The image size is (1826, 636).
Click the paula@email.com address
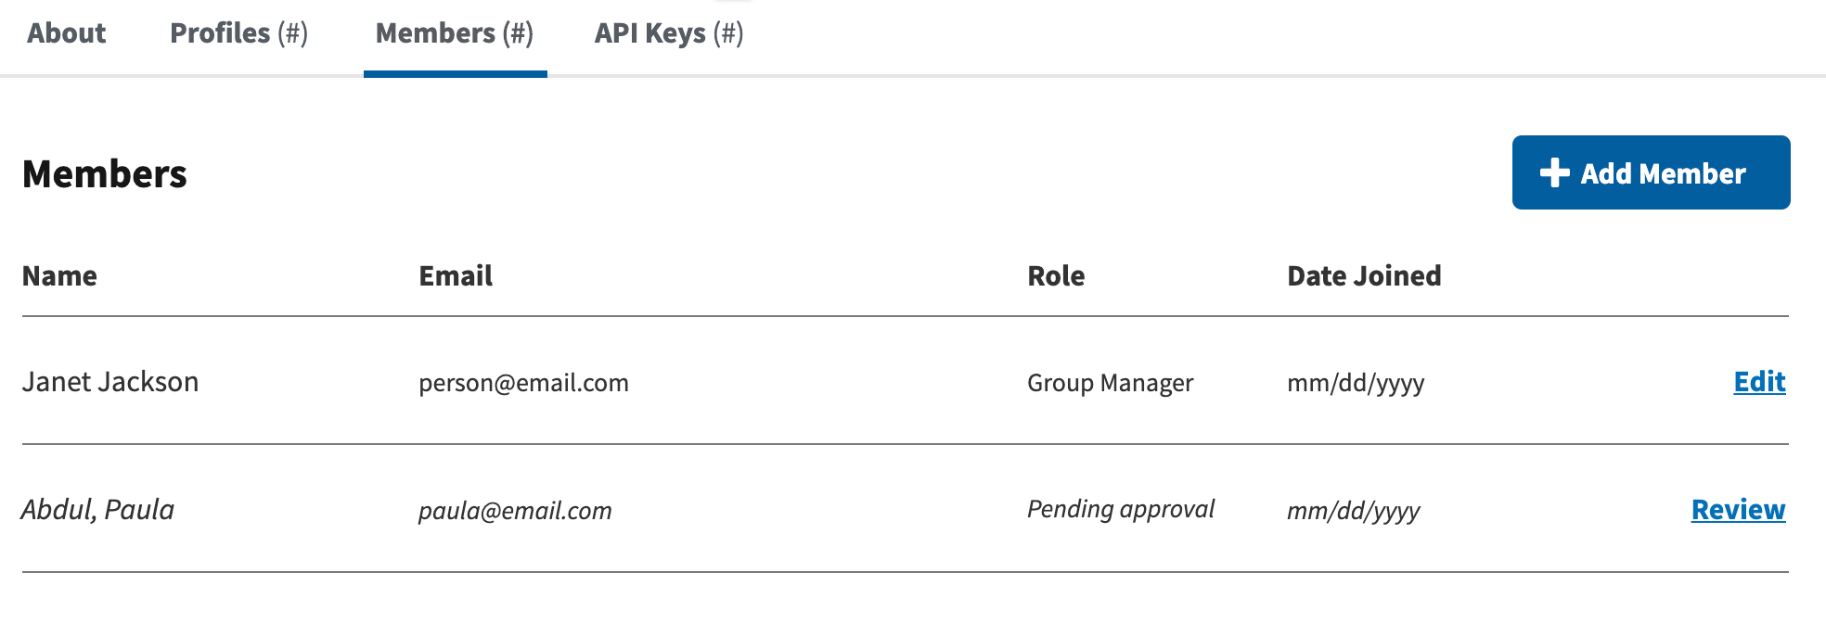515,511
